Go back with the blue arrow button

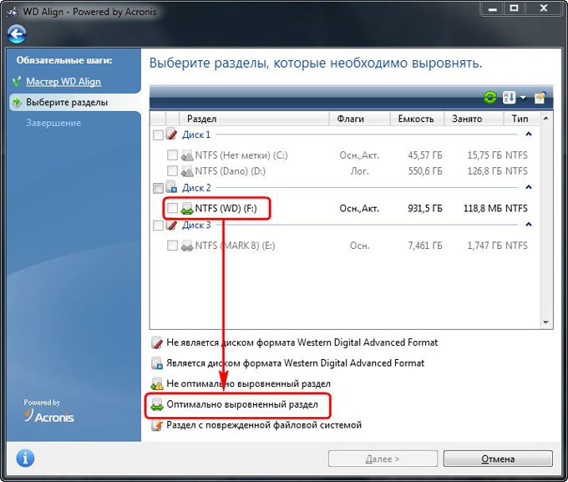click(x=17, y=34)
